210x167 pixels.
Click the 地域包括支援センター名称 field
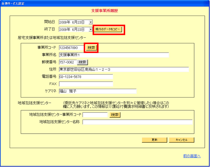click(x=137, y=122)
